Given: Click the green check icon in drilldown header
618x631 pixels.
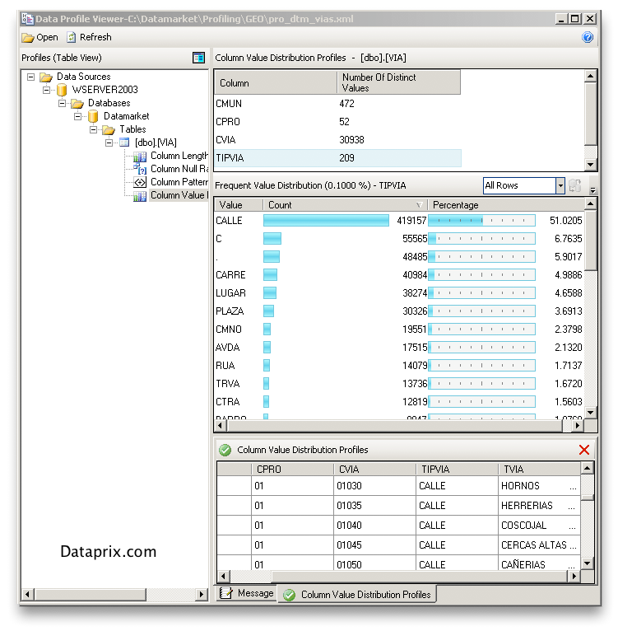Looking at the screenshot, I should pos(225,450).
